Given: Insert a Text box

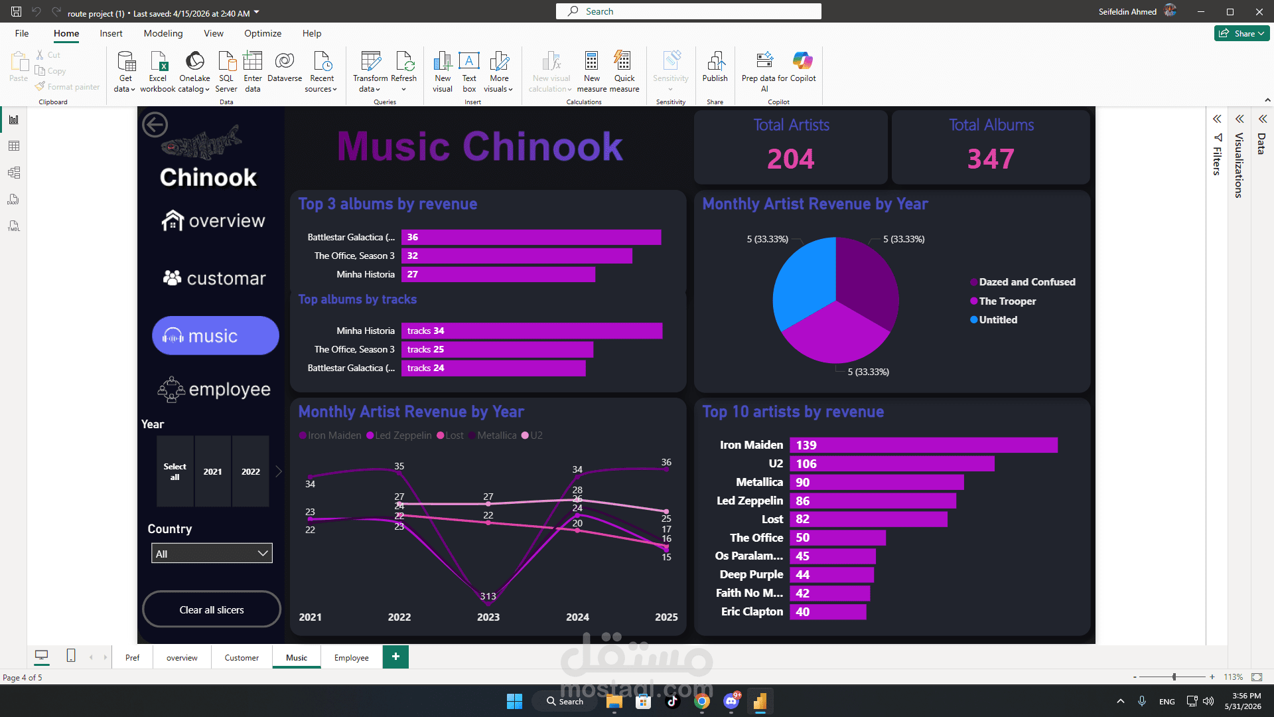Looking at the screenshot, I should point(469,72).
